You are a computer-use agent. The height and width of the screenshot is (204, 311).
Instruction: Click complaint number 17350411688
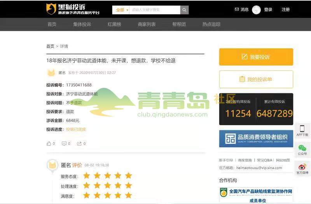coord(79,85)
